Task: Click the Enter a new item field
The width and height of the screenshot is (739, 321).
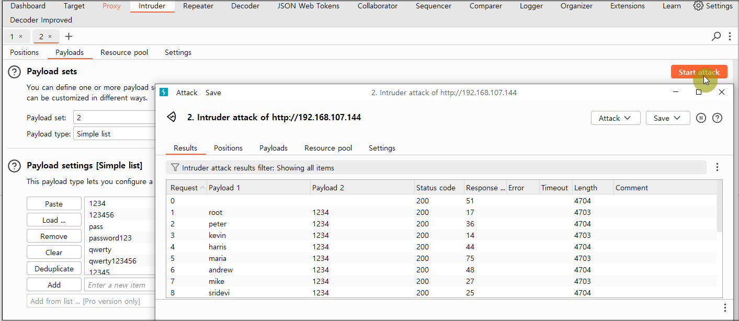Action: [x=120, y=285]
